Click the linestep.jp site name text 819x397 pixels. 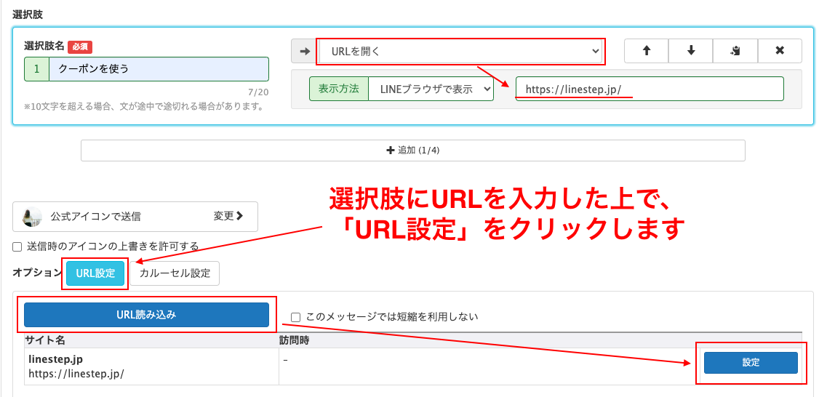pos(55,359)
